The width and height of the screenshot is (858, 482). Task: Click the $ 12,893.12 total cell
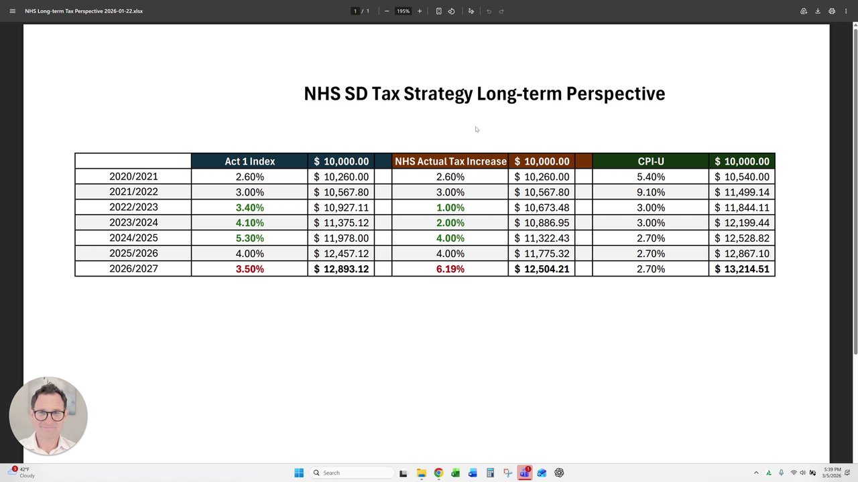pos(341,269)
